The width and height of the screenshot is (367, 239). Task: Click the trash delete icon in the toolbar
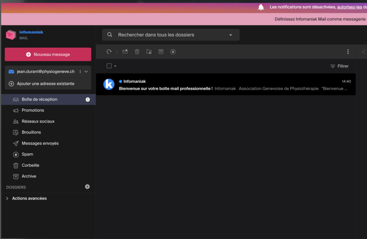pos(137,52)
